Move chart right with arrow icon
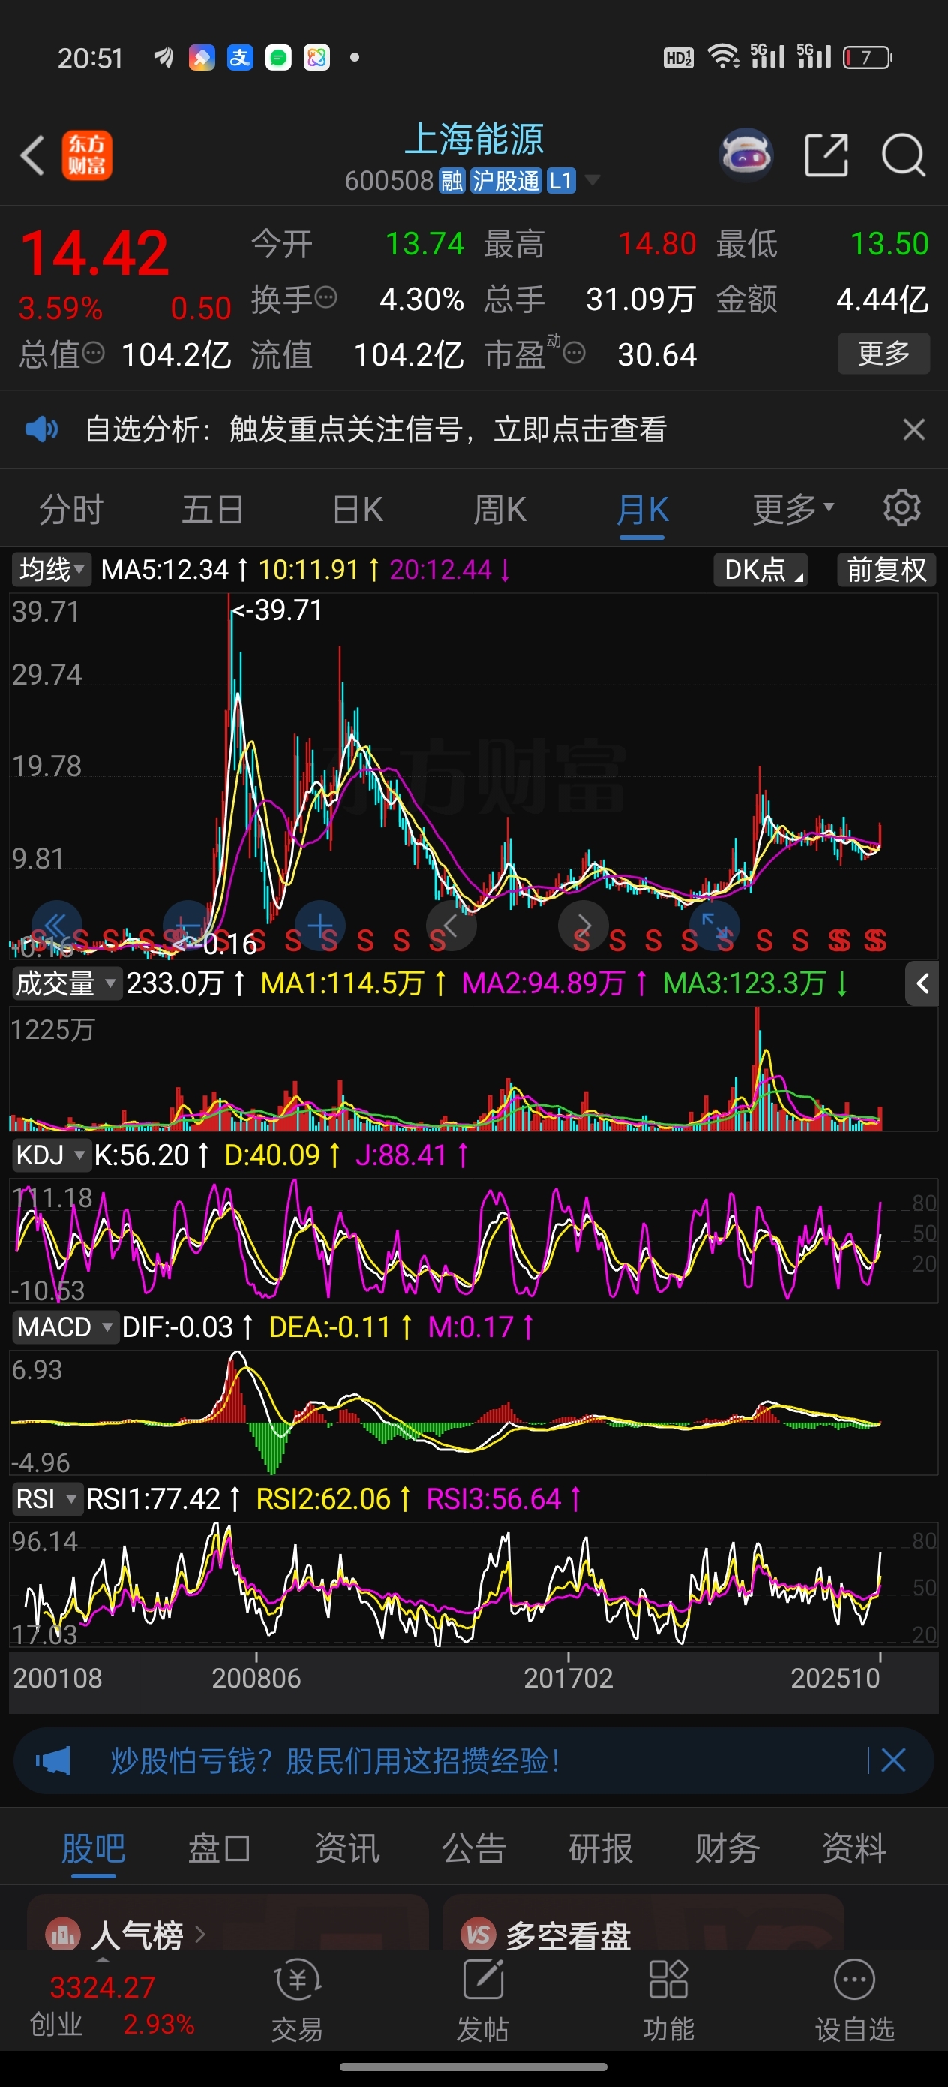The width and height of the screenshot is (948, 2087). 583,925
